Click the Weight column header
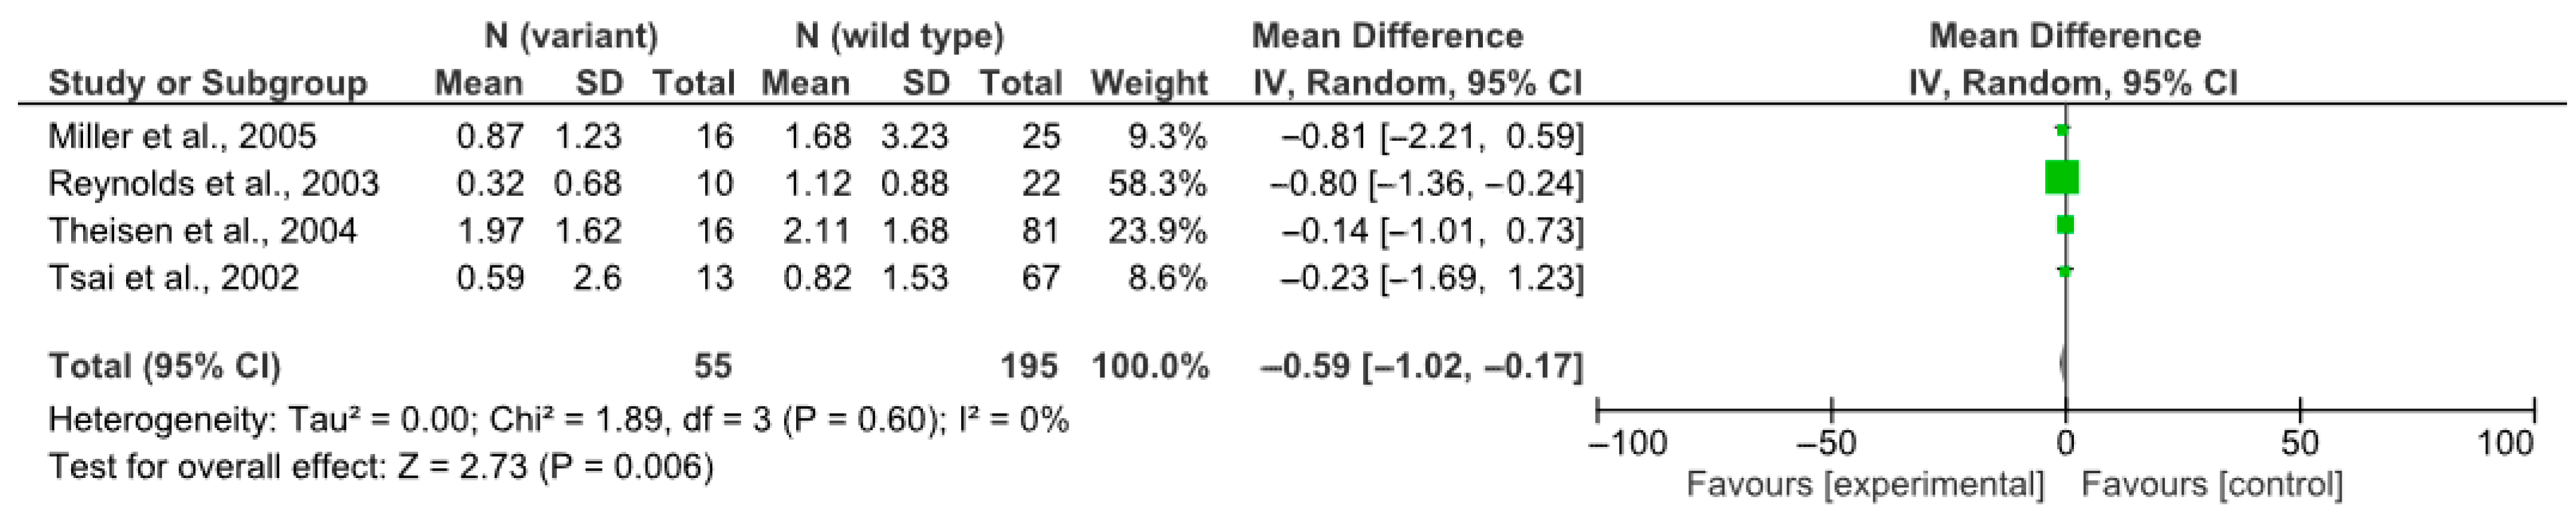Image resolution: width=2576 pixels, height=515 pixels. click(1149, 83)
